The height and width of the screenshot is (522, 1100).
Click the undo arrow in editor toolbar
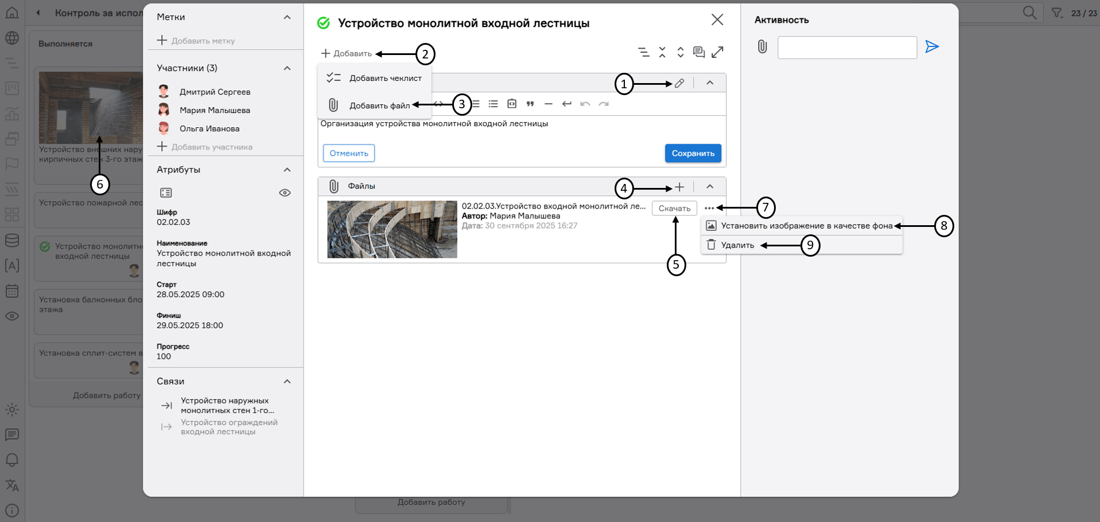585,104
